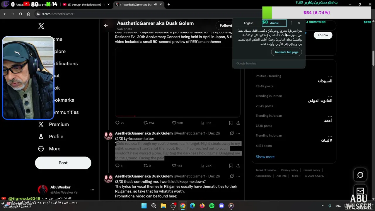375x211 pixels.
Task: Repost the (2/3) lyrics tweet
Action: (147, 166)
